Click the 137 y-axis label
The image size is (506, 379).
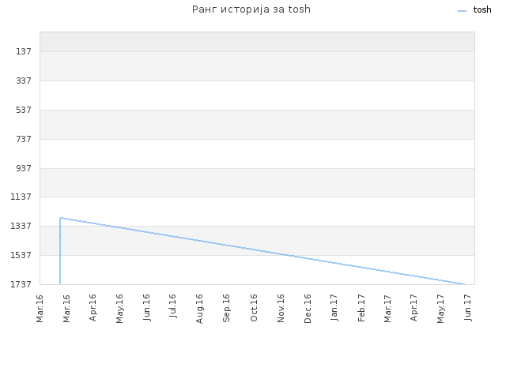pyautogui.click(x=24, y=51)
